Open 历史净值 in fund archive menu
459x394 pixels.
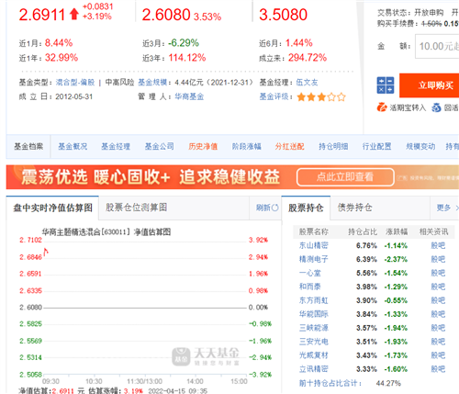[x=203, y=146]
